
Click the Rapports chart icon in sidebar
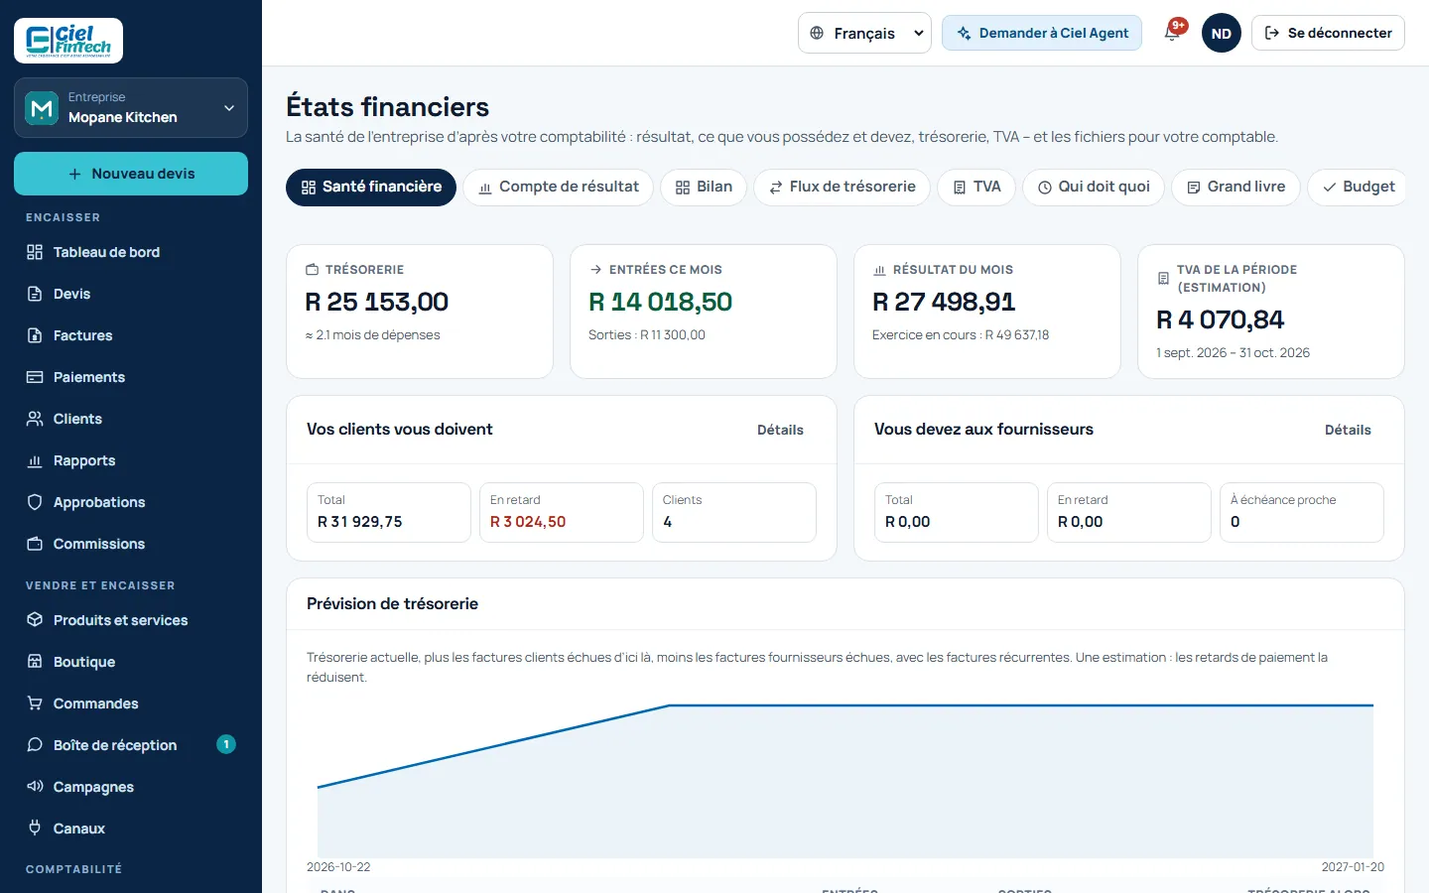click(35, 460)
